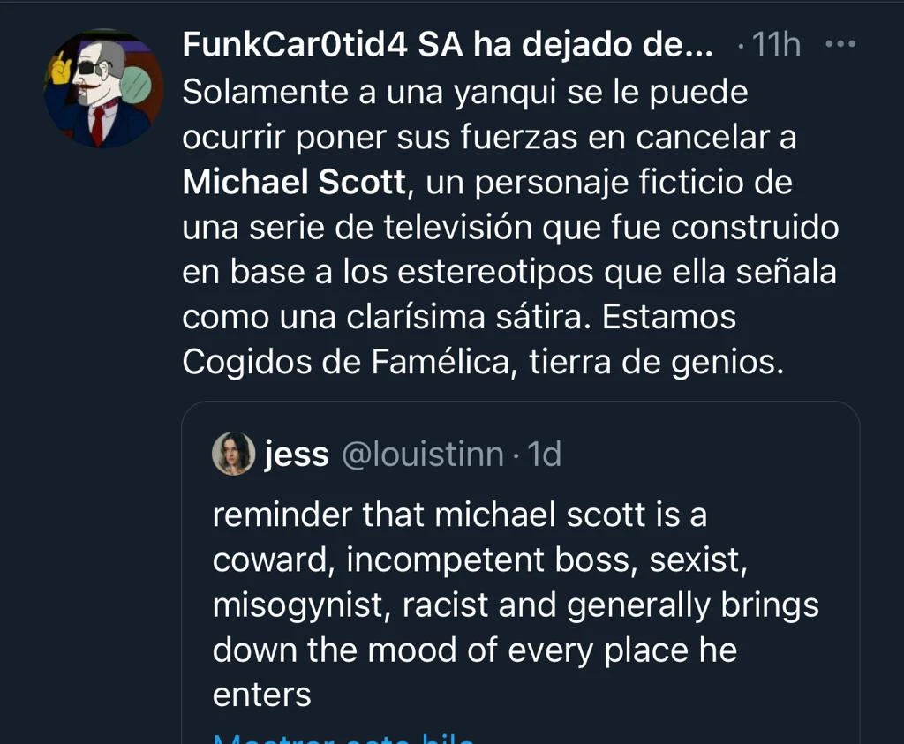
Task: Click the bold Michael Scott text
Action: tap(294, 183)
